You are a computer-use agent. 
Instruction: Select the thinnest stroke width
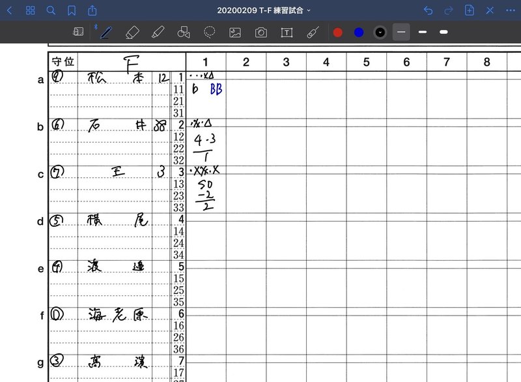click(x=401, y=32)
